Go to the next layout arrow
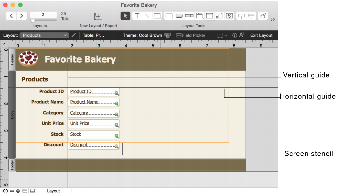This screenshot has width=343, height=195. tap(22, 16)
